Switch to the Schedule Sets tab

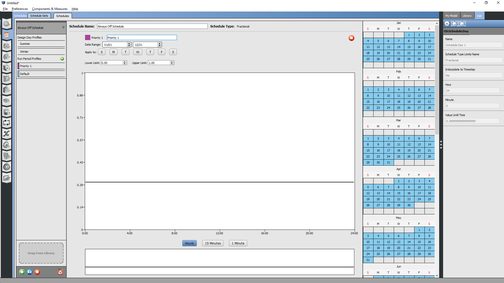(39, 15)
